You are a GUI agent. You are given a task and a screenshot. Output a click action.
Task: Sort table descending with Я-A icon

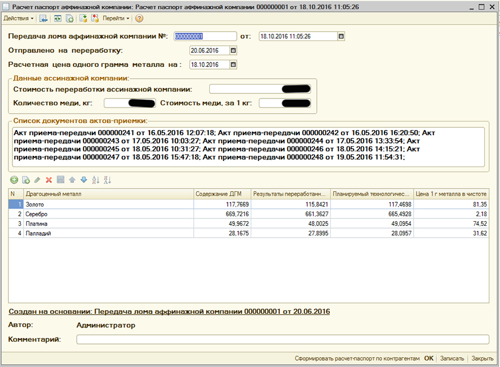tap(108, 180)
